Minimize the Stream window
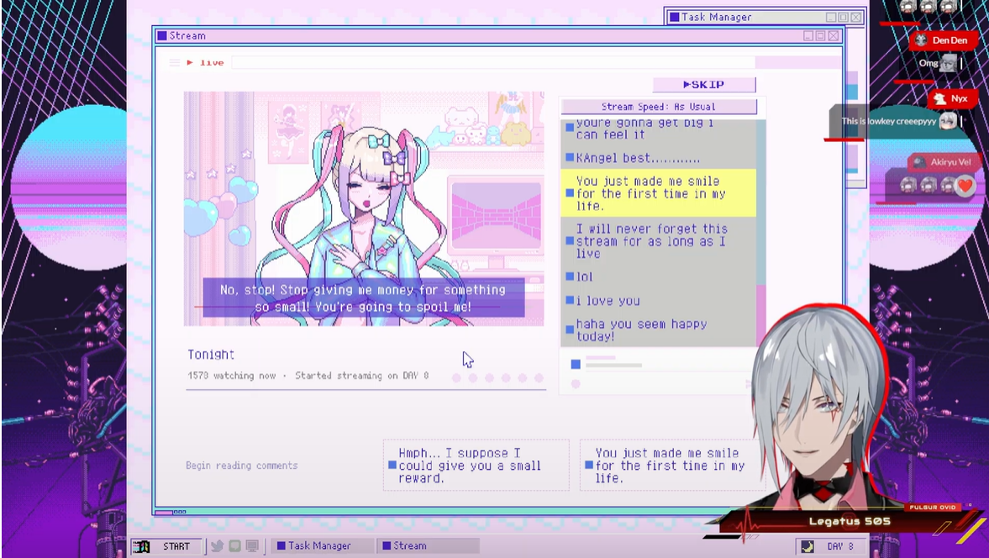989x558 pixels. 808,36
